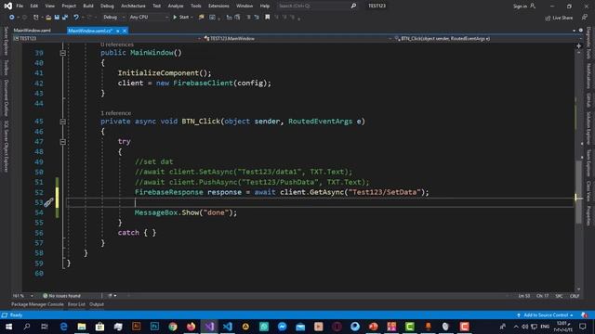The height and width of the screenshot is (334, 595).
Task: Click the vertical scrollbar thumb in editor
Action: [578, 191]
